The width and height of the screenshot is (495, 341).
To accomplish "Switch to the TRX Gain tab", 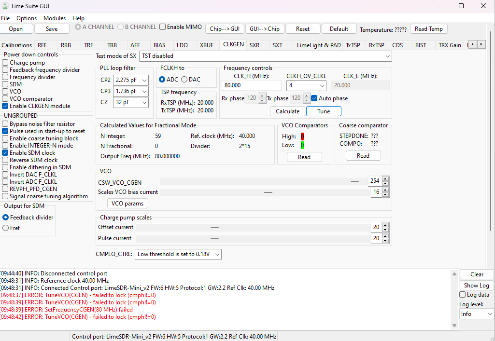I will tap(450, 45).
